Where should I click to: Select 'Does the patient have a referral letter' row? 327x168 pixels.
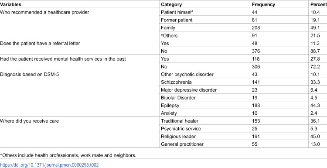tap(163, 47)
